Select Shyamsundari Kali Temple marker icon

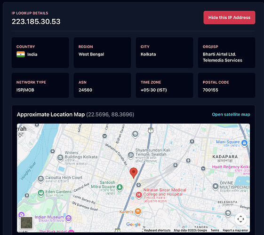tap(131, 155)
